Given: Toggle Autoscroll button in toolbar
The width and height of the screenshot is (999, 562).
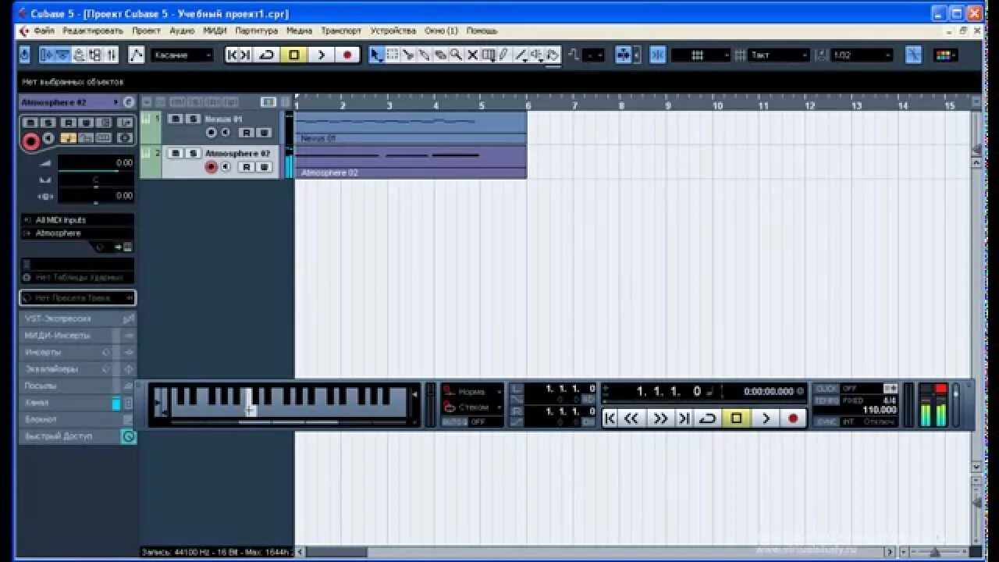Looking at the screenshot, I should (624, 55).
